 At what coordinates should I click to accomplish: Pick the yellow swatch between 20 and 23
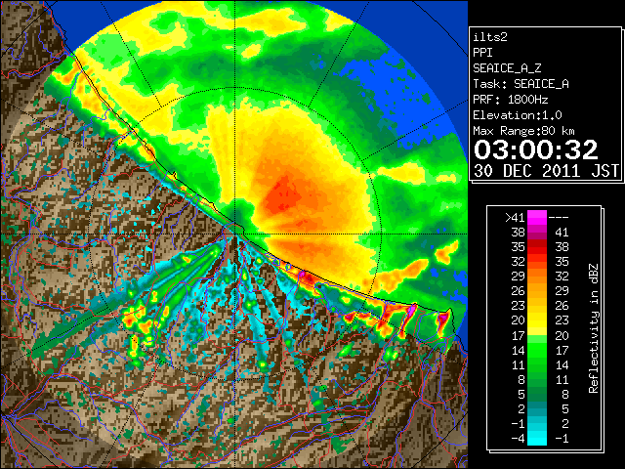coord(537,320)
